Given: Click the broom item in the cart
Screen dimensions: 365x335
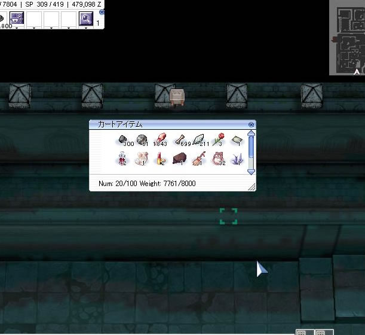Looking at the screenshot, I should [x=198, y=159].
